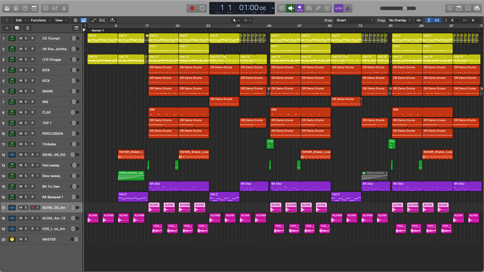The width and height of the screenshot is (484, 272).
Task: Open the Edit menu
Action: tap(21, 20)
